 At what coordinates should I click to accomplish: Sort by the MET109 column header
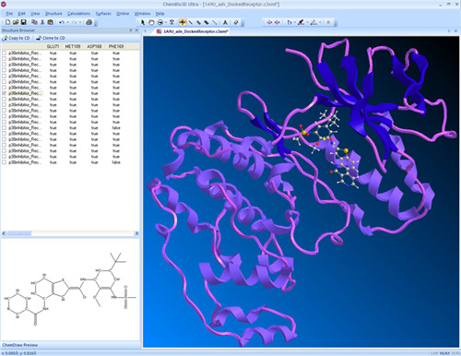pos(73,46)
